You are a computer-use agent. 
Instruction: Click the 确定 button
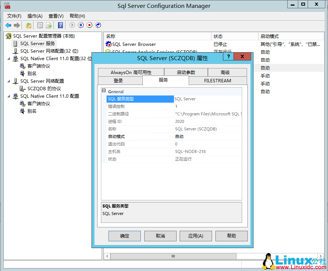pos(124,236)
